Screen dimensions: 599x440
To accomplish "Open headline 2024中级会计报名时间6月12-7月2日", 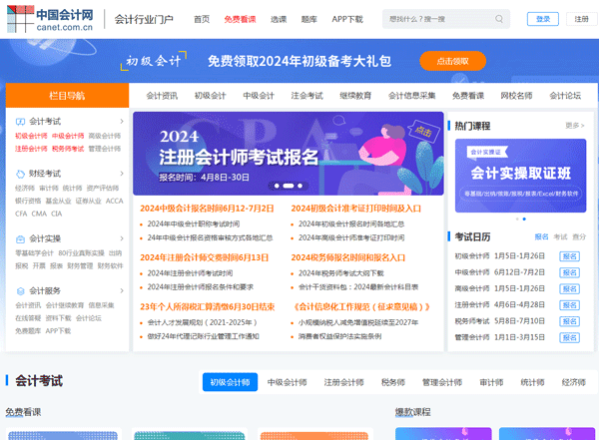I will (207, 209).
